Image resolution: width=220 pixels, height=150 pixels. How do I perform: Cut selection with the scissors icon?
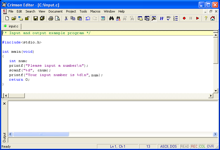coord(66,18)
